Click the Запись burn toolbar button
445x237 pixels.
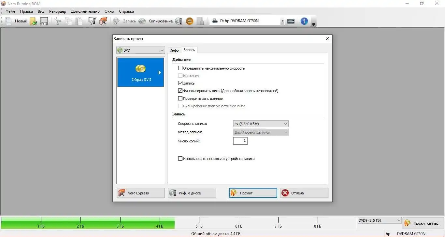point(124,21)
